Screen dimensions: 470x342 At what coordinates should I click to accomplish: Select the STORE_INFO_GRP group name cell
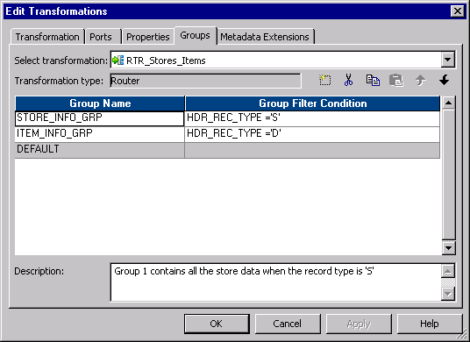99,118
